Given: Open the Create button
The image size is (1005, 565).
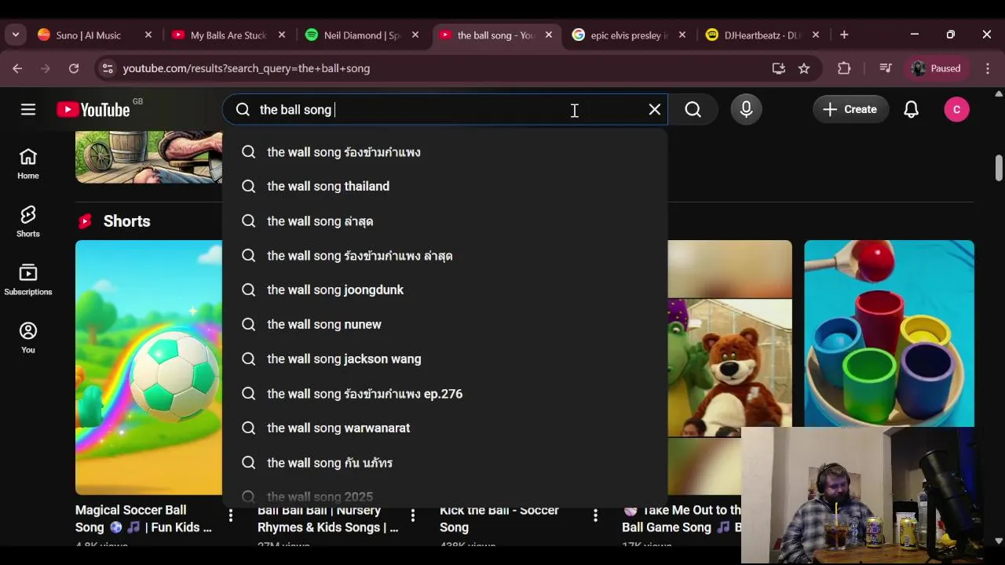Looking at the screenshot, I should coord(850,110).
